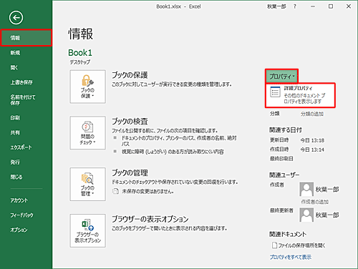
Task: Click 作成者 name 秋葉一郎
Action: pos(327,190)
